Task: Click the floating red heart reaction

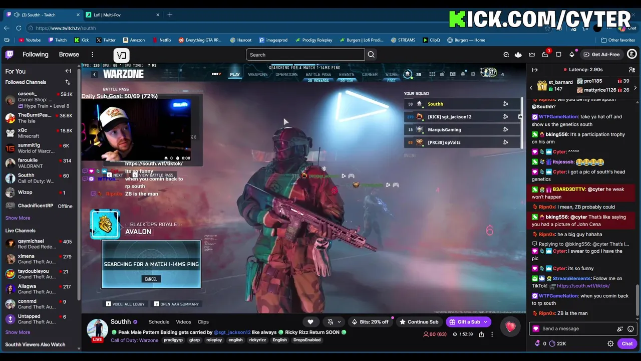Action: (x=510, y=327)
